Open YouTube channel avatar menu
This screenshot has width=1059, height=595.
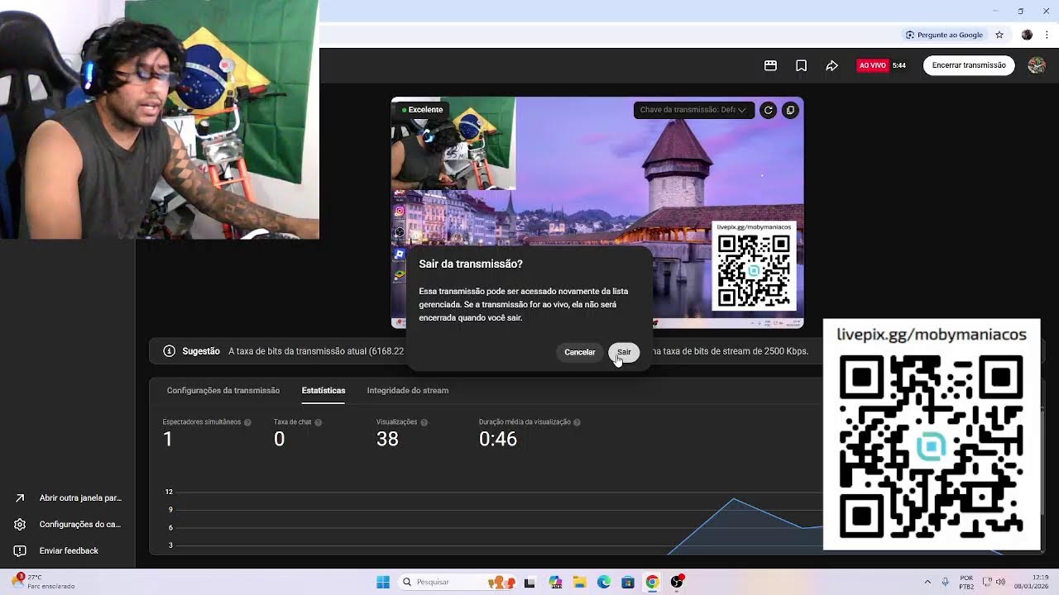coord(1036,65)
